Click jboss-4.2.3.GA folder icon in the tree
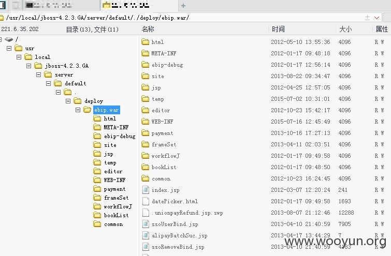 pos(38,66)
